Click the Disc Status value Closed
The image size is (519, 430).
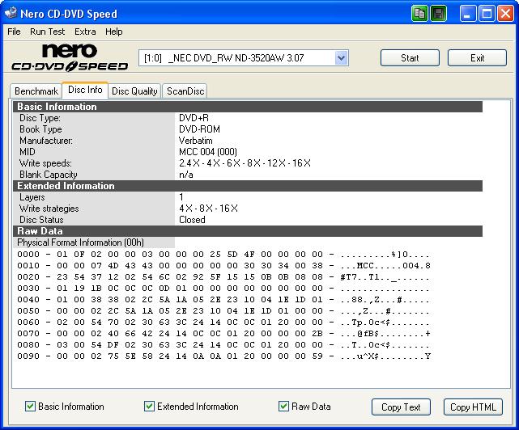(192, 220)
